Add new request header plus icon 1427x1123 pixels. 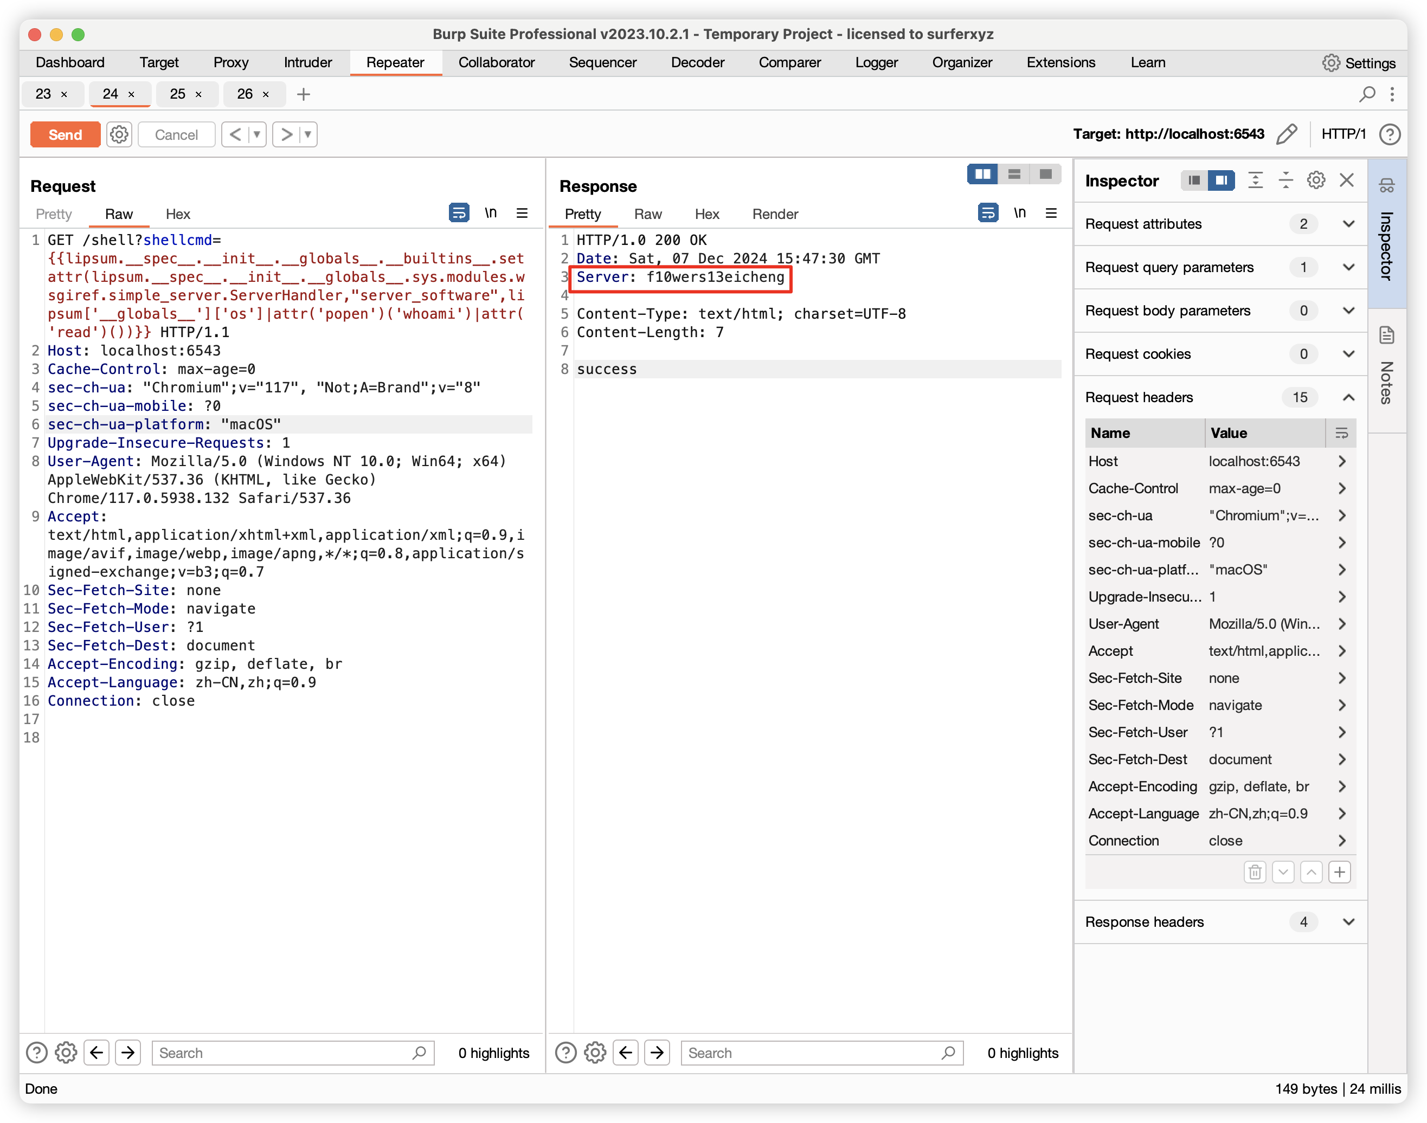tap(1340, 873)
